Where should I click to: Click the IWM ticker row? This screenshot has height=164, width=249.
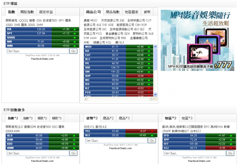click(42, 46)
